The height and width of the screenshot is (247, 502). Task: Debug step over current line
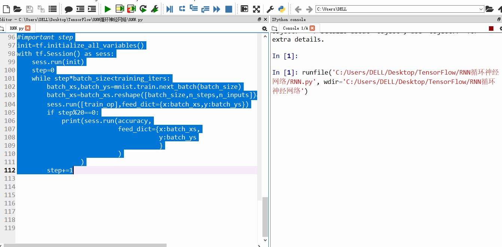tap(182, 9)
